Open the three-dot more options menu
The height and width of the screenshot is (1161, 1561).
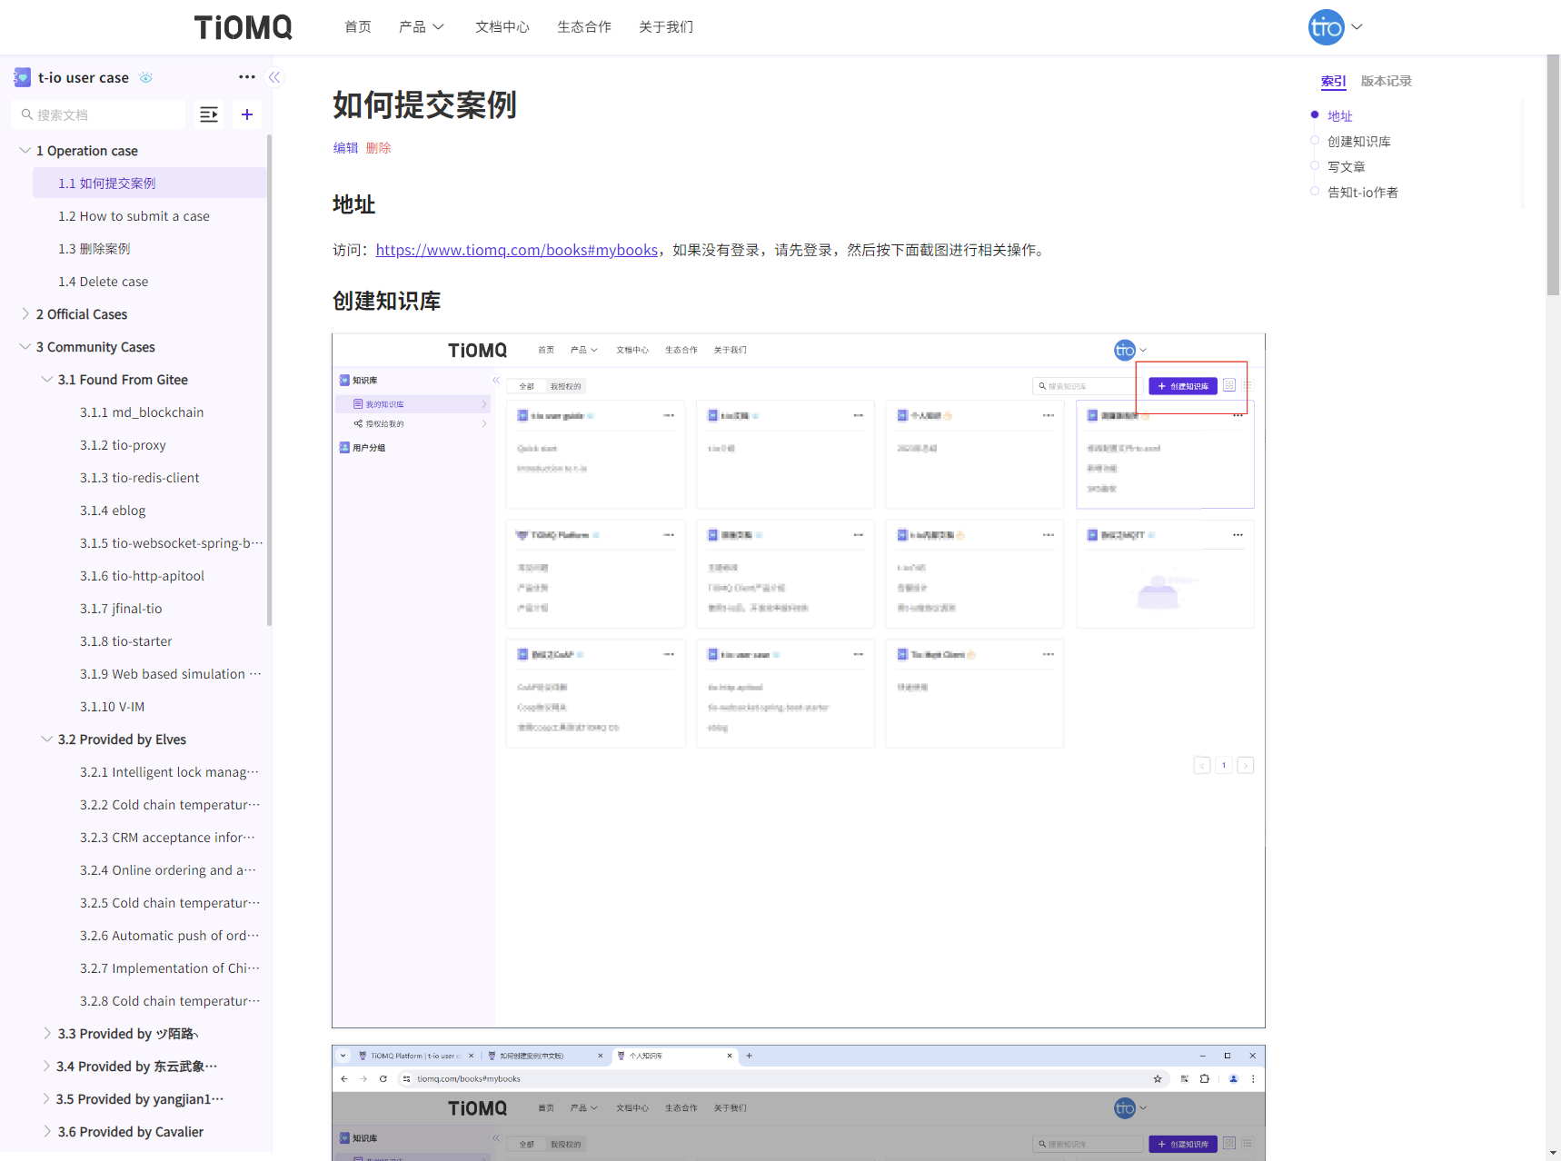coord(247,77)
